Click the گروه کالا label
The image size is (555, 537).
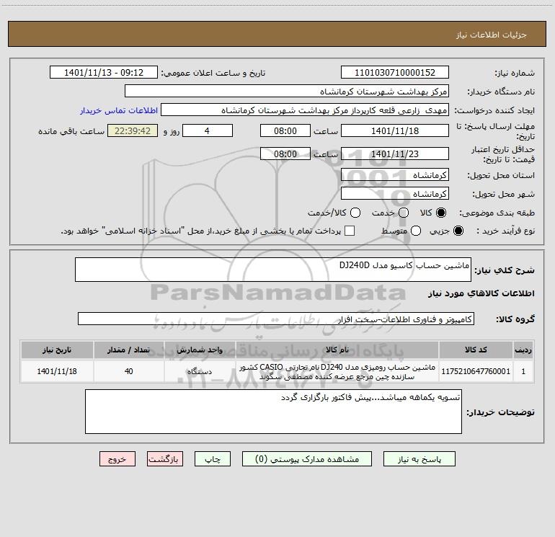point(515,319)
